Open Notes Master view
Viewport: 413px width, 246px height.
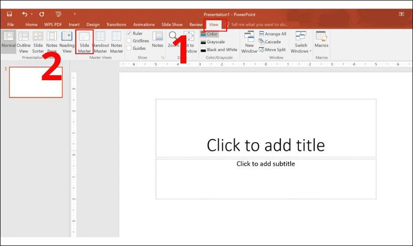117,41
